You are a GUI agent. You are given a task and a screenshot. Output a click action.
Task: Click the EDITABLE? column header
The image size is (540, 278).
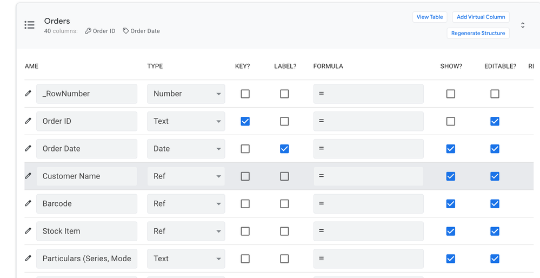point(501,66)
